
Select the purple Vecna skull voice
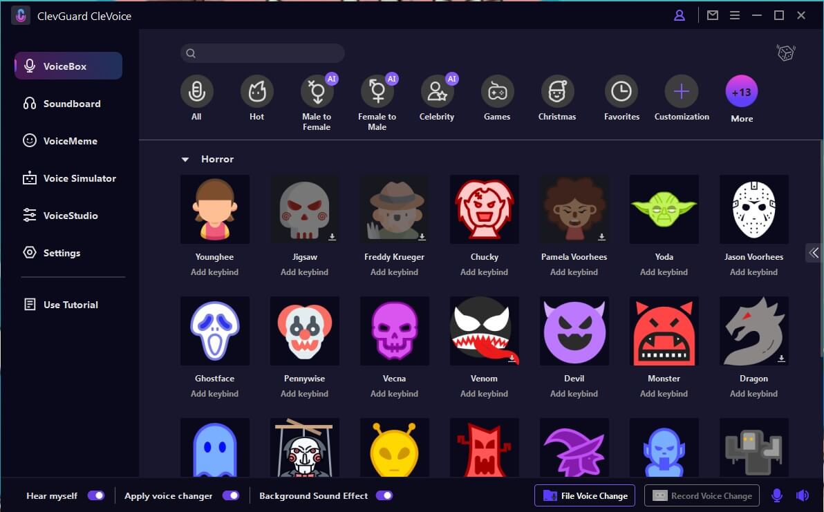tap(395, 331)
